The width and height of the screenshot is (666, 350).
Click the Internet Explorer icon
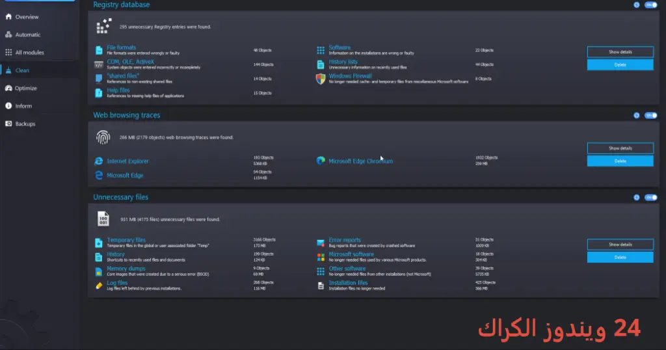point(99,161)
